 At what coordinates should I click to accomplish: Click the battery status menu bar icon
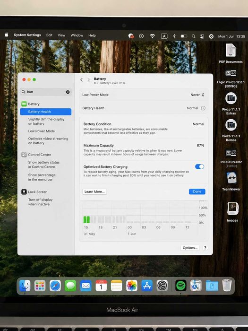tap(184, 36)
